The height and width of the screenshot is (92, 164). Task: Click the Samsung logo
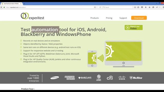coord(55,78)
